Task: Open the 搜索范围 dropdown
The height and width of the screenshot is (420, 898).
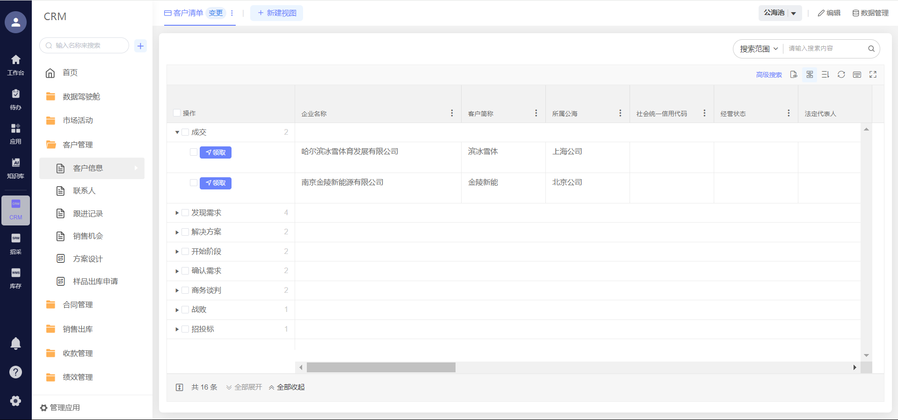Action: pos(758,49)
